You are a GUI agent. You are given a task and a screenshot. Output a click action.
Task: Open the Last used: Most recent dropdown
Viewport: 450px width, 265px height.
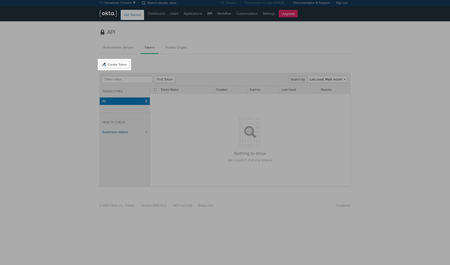click(x=328, y=80)
